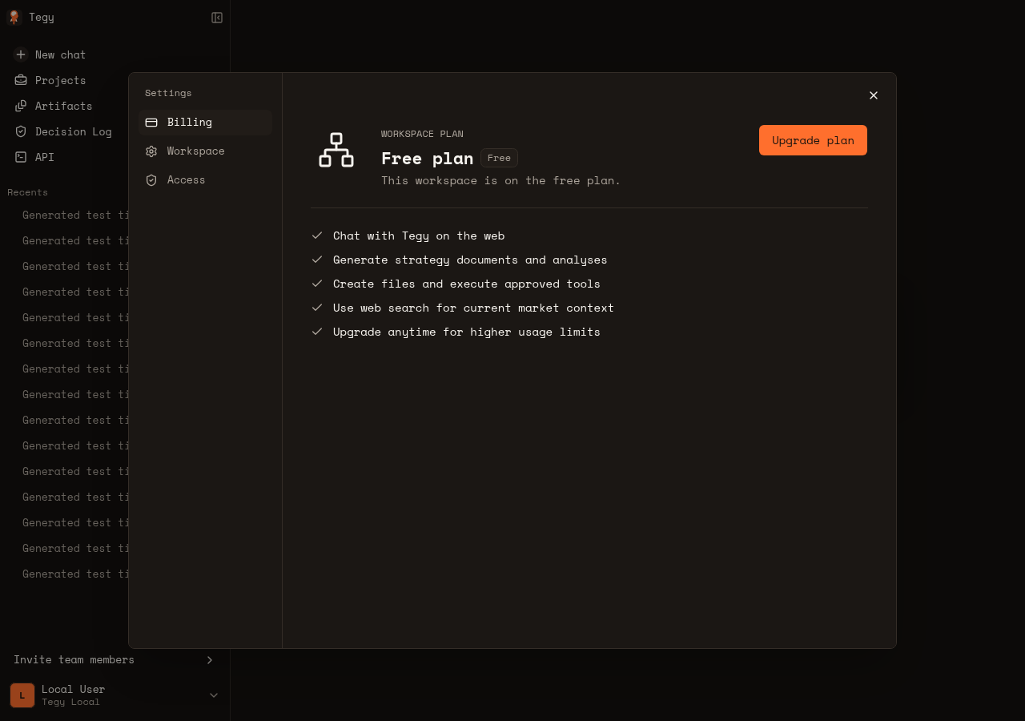Screen dimensions: 1025x721
Task: Click the WORKSPACE PLAN label
Action: (x=422, y=134)
